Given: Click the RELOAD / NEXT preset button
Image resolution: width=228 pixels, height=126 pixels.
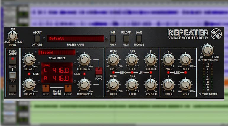Looking at the screenshot, I should pos(126,39).
